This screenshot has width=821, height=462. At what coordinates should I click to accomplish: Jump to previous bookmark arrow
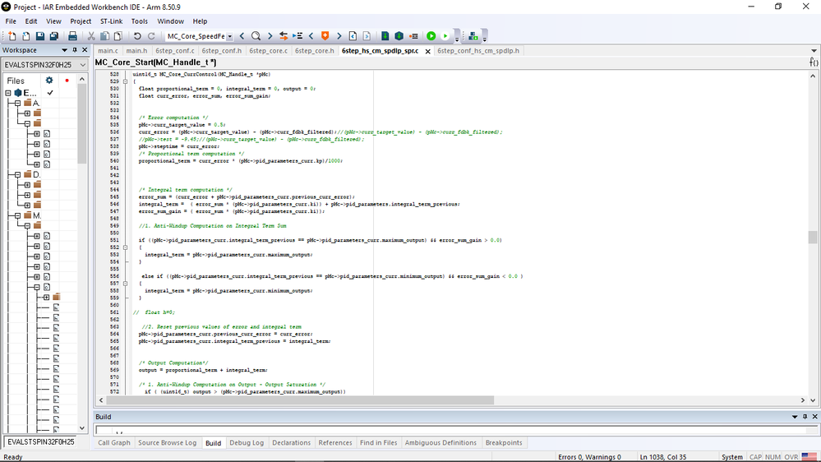click(x=311, y=36)
